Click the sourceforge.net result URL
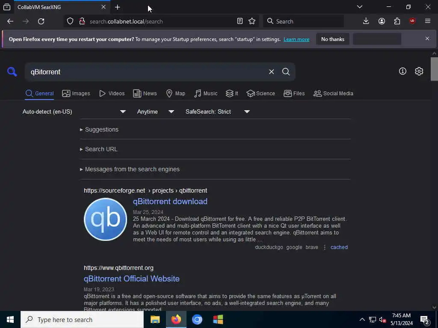The height and width of the screenshot is (328, 438). click(x=145, y=190)
